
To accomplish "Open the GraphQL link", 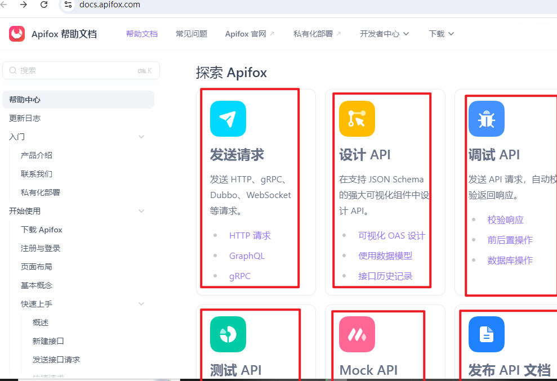I will (247, 256).
